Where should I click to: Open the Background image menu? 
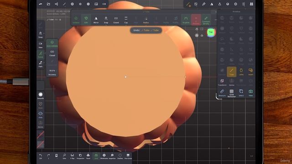pyautogui.click(x=96, y=4)
